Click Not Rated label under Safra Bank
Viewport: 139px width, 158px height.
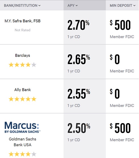23,30
